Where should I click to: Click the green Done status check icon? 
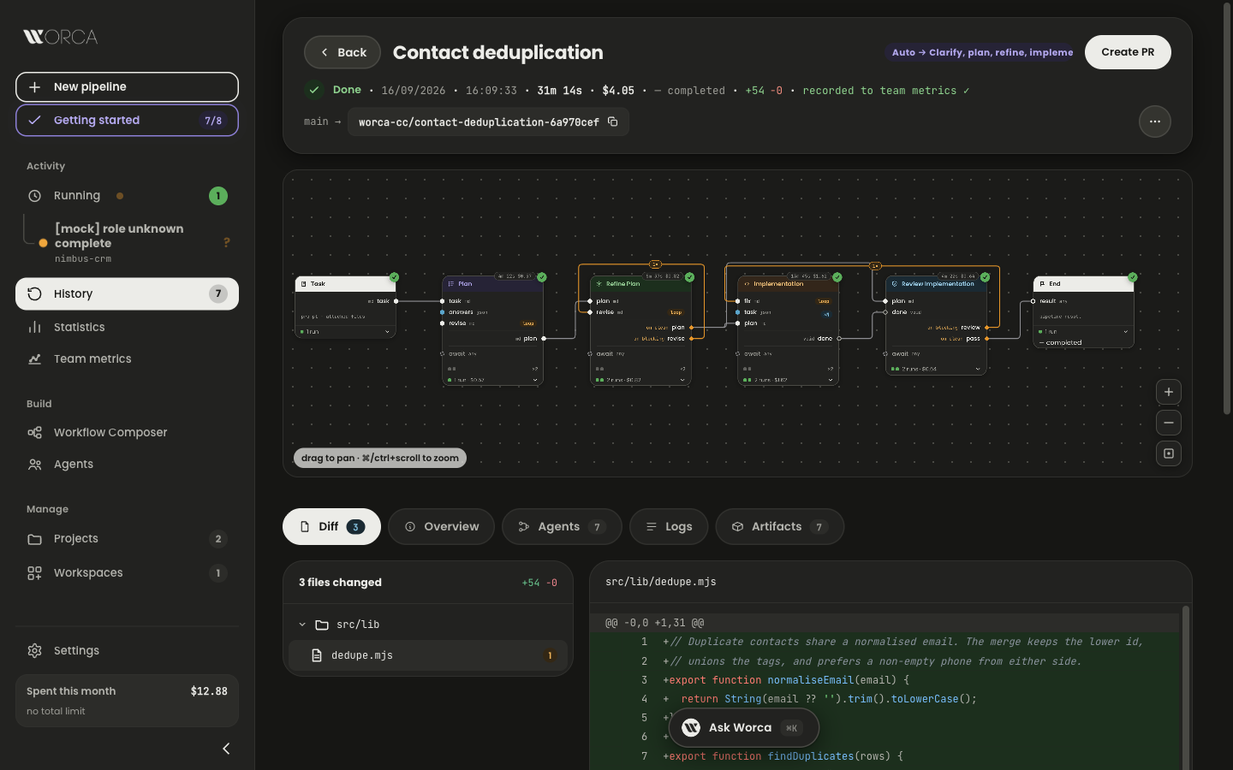314,90
